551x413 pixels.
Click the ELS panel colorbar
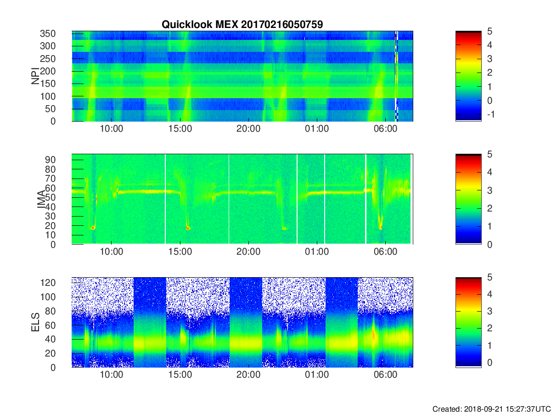(468, 322)
